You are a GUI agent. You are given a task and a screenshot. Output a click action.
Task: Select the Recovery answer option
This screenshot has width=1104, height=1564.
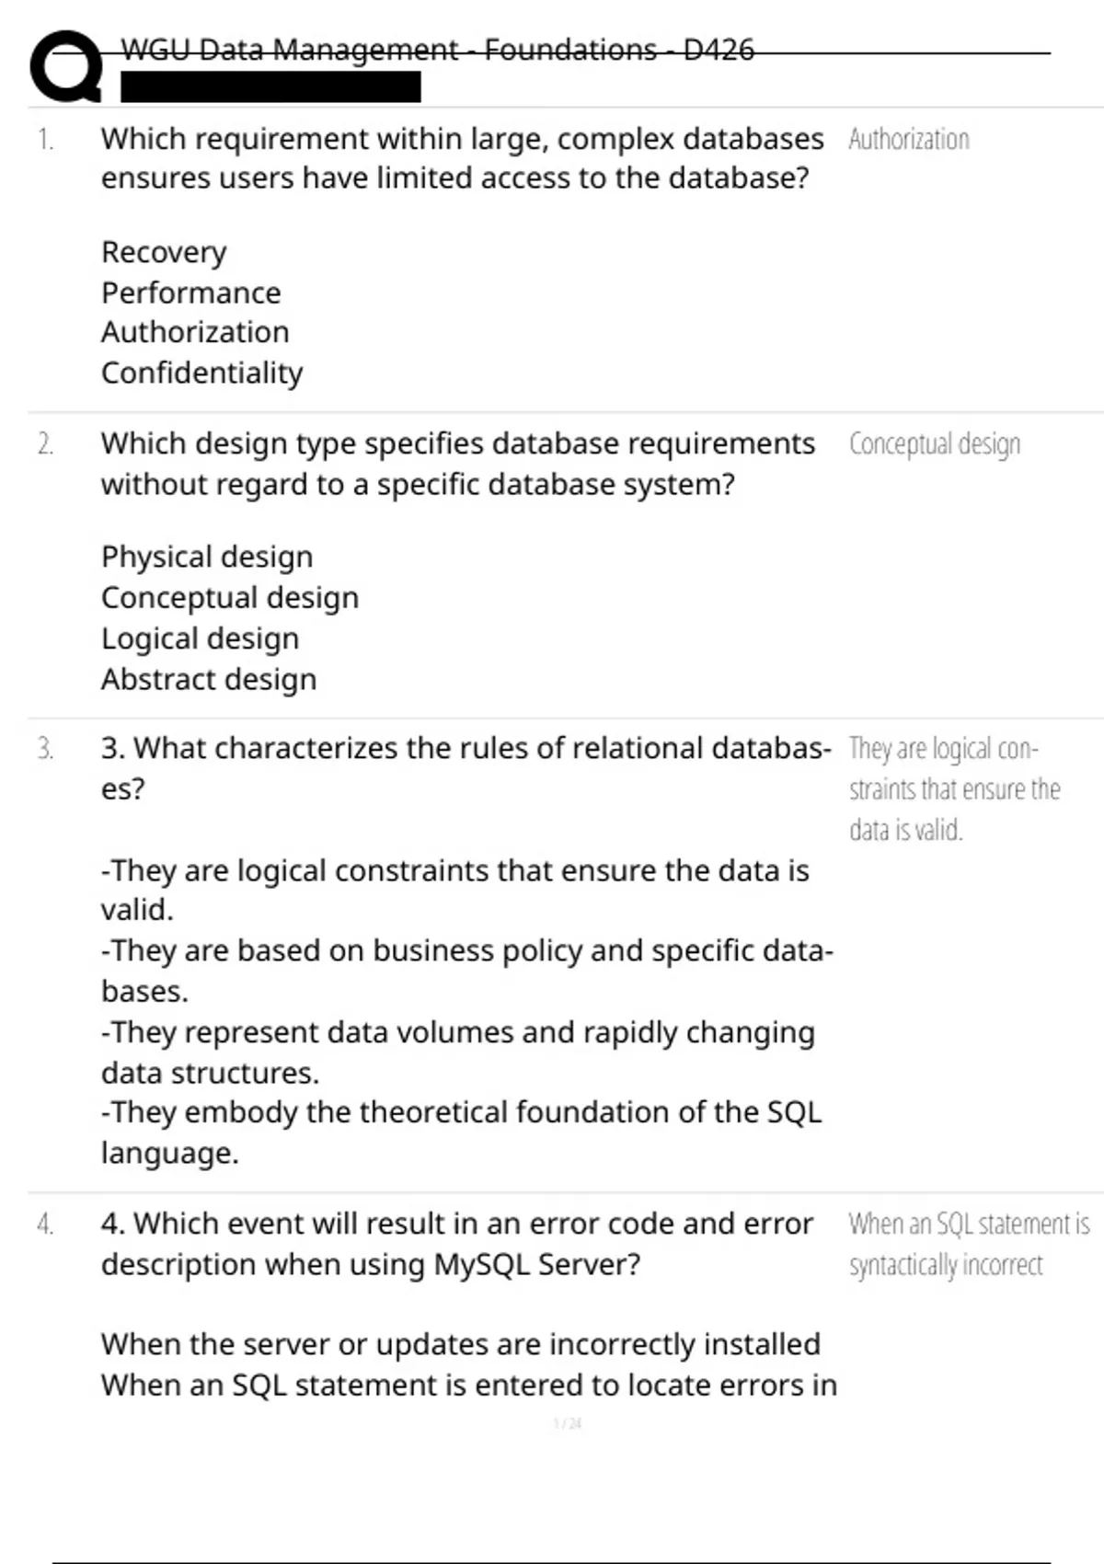[164, 252]
